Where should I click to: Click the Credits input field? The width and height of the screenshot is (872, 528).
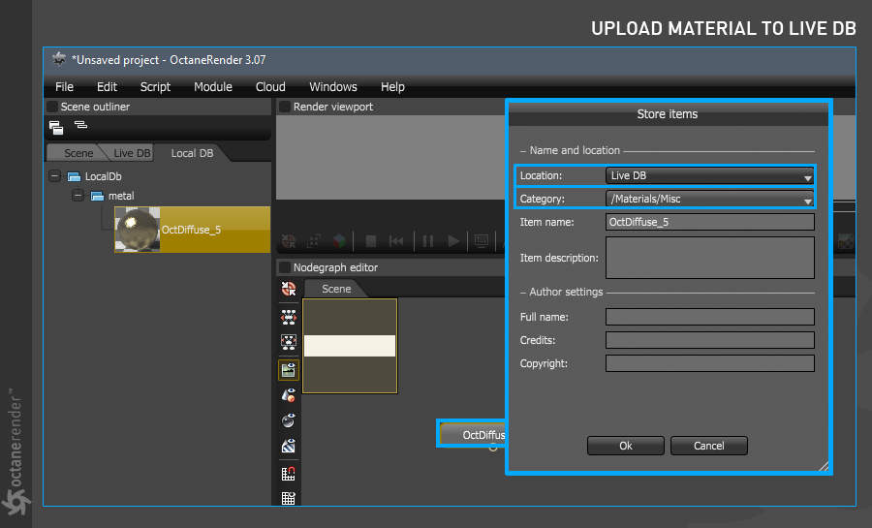click(x=709, y=340)
